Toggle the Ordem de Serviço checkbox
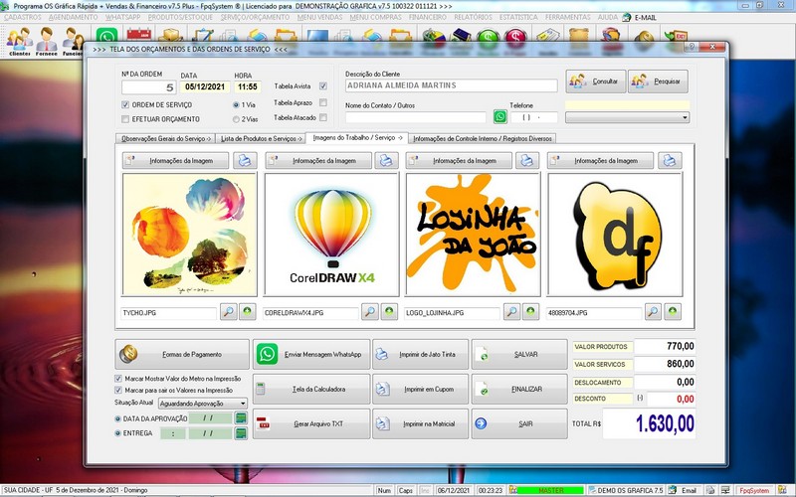Screen dimensions: 796x497 pos(125,105)
